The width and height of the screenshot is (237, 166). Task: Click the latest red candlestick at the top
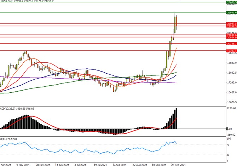pyautogui.click(x=176, y=23)
